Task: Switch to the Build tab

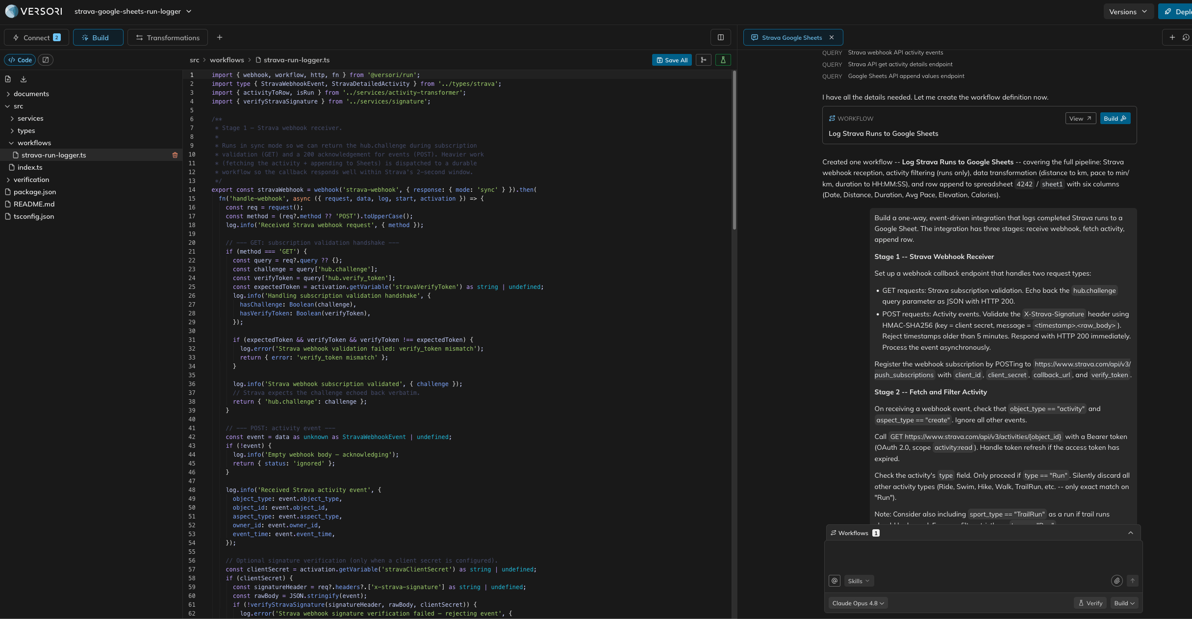Action: click(98, 37)
